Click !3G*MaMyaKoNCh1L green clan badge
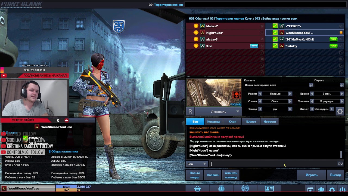 pyautogui.click(x=275, y=39)
